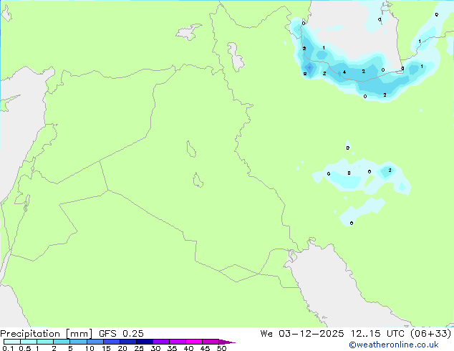
Task: Click the '0.5' legend scale label
Action: click(24, 348)
